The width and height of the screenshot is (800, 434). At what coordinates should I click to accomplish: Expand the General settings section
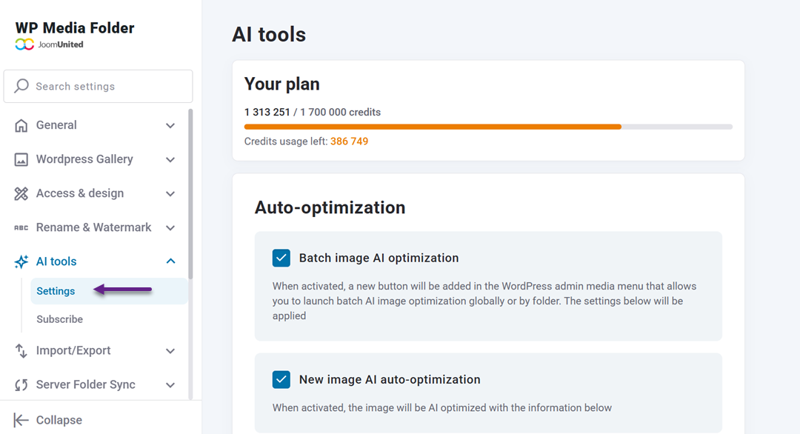(170, 124)
